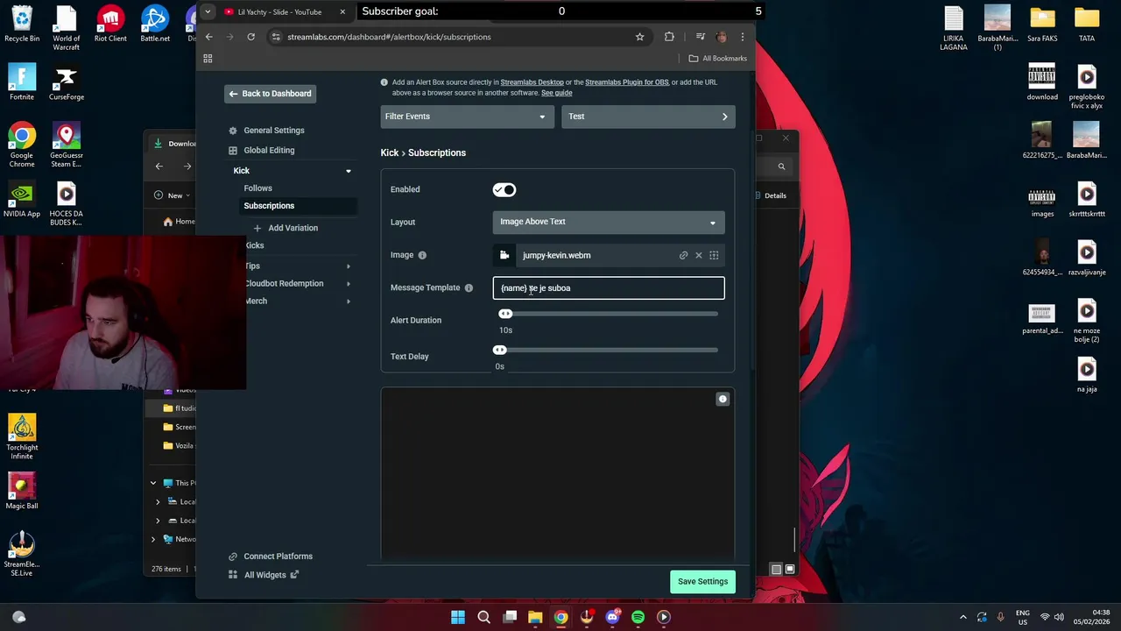Image resolution: width=1121 pixels, height=631 pixels.
Task: Click the info icon in preview panel
Action: coord(723,399)
